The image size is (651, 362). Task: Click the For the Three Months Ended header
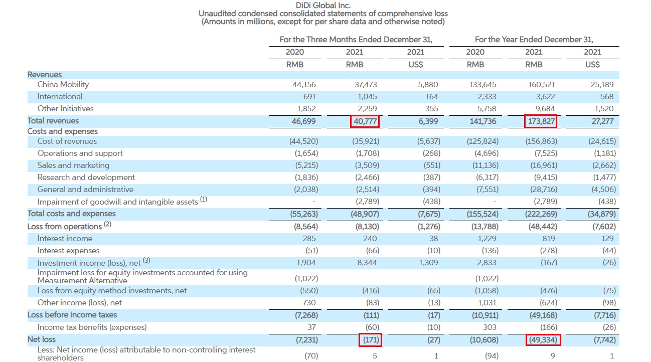(x=356, y=40)
